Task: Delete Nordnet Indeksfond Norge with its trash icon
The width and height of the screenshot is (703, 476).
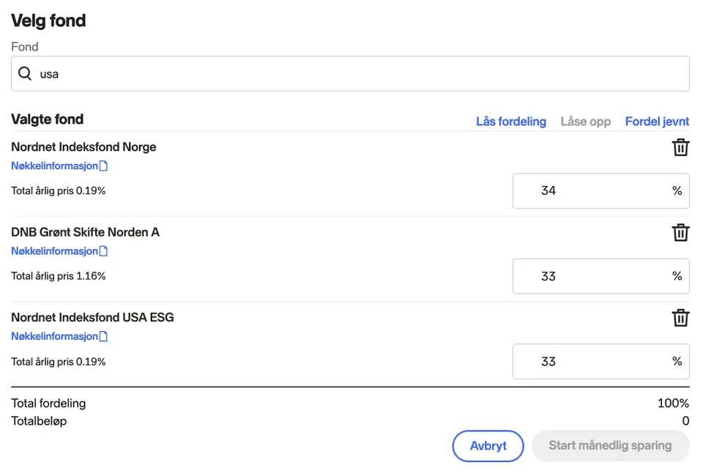Action: pos(680,147)
